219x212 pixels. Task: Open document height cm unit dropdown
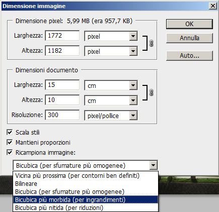[x=133, y=100]
